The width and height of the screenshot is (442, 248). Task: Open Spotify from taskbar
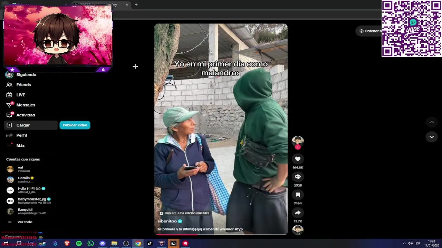pyautogui.click(x=79, y=244)
